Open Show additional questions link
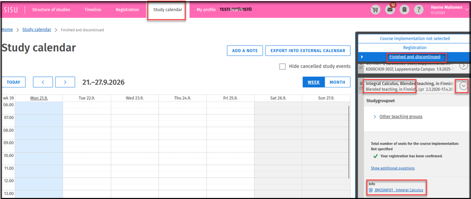Viewport: 471px width, 199px height. point(393,168)
